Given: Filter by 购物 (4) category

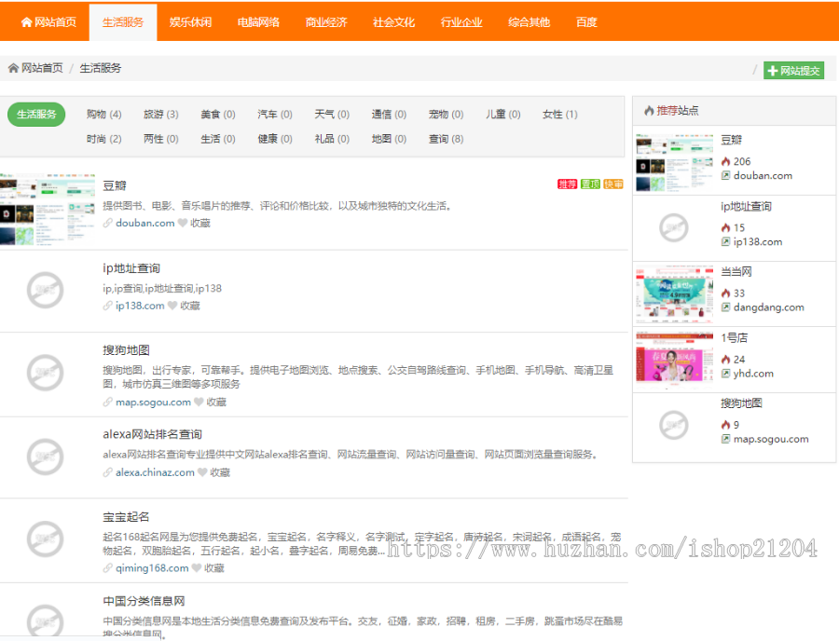Looking at the screenshot, I should pyautogui.click(x=103, y=115).
